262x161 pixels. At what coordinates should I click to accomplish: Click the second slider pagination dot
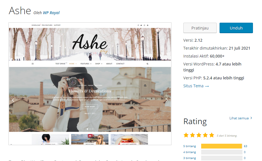point(90,129)
